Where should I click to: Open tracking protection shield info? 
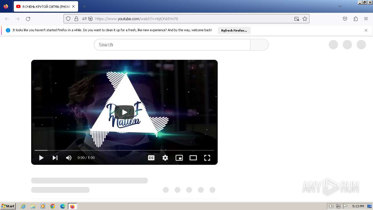pos(68,19)
